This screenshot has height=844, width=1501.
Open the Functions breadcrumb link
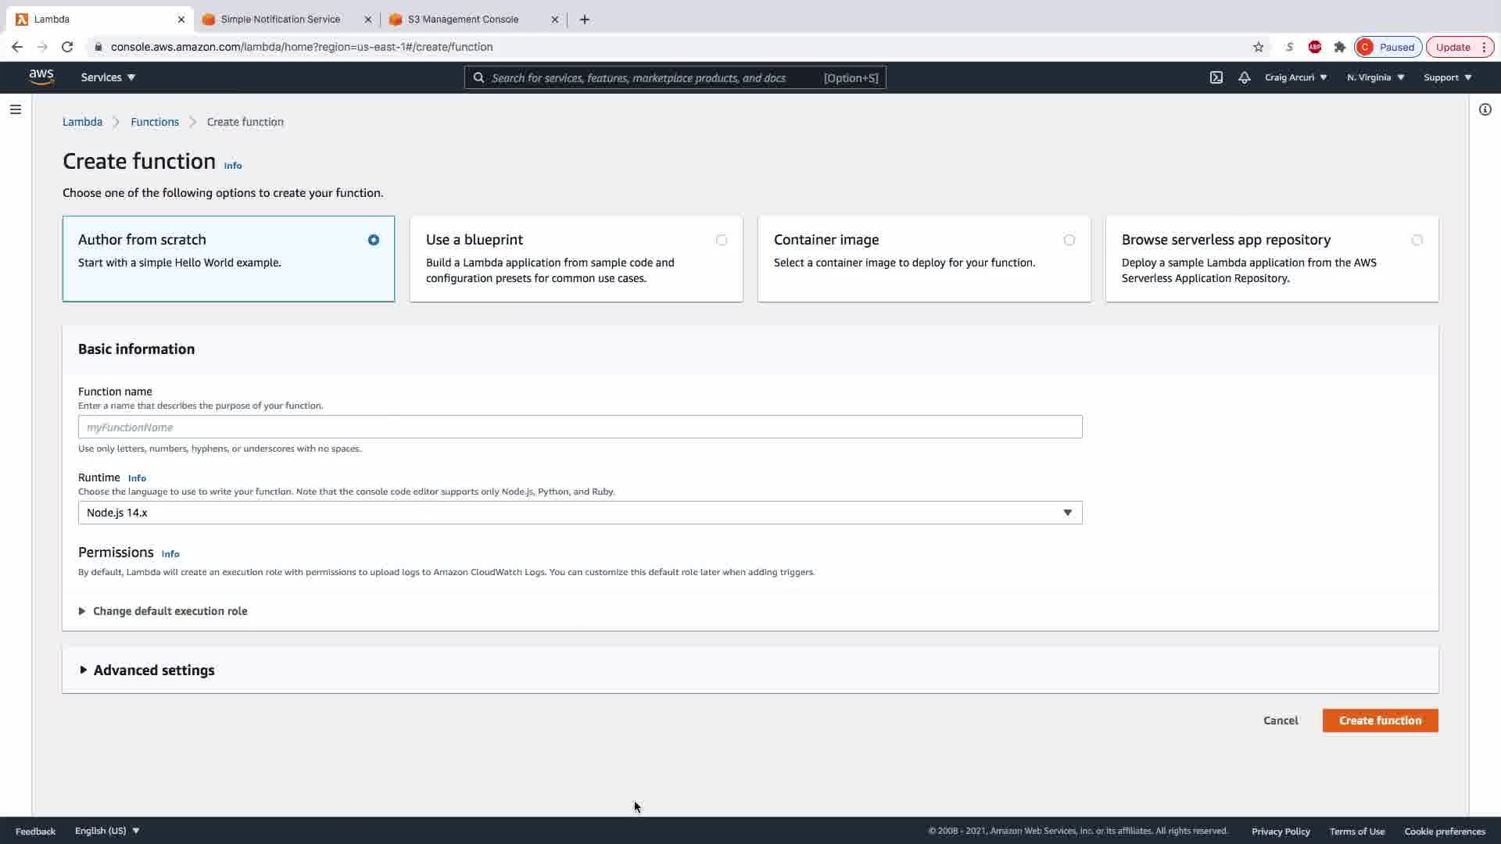[155, 122]
